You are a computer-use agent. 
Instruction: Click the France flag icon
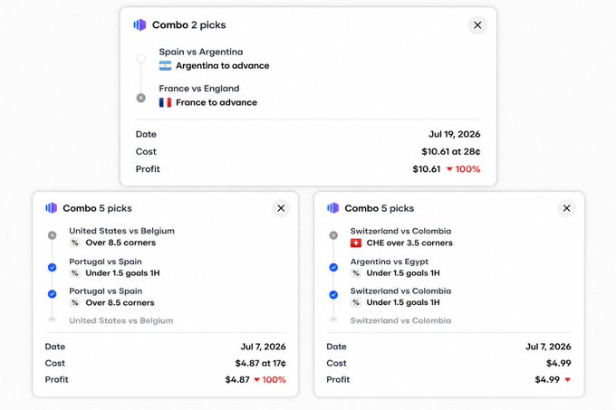(x=165, y=102)
